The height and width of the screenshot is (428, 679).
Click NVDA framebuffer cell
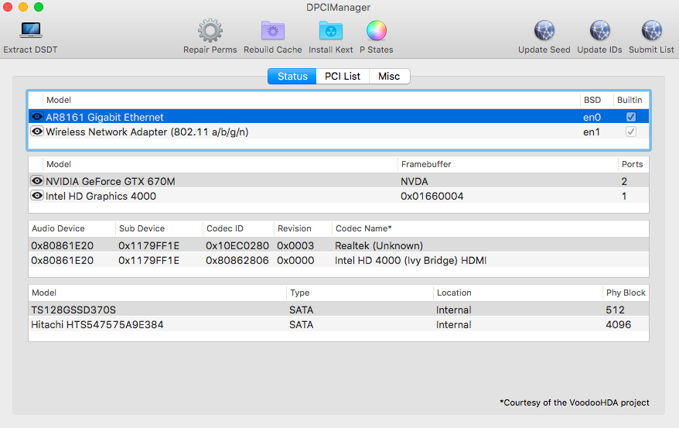coord(414,182)
